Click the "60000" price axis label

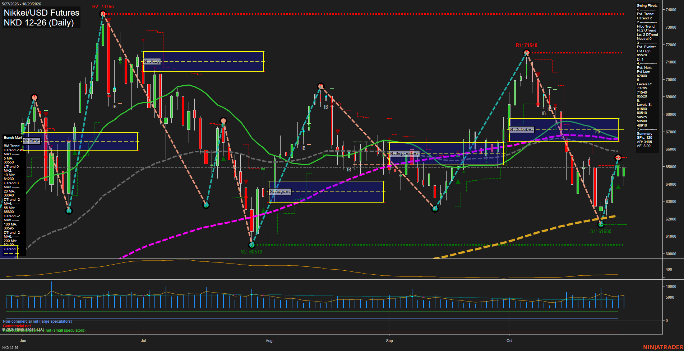click(x=671, y=254)
